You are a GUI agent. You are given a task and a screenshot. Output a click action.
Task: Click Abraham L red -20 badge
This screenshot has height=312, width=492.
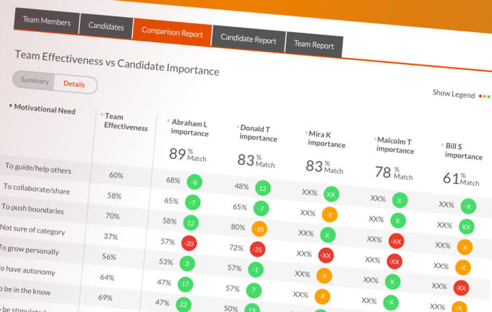tap(189, 243)
